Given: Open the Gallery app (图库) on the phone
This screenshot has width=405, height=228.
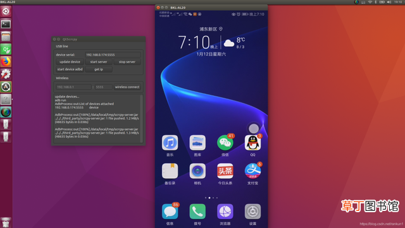Looking at the screenshot, I should 197,142.
